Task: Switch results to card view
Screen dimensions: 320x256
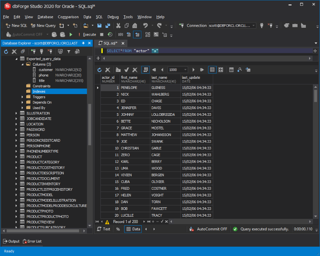Action: 221,70
